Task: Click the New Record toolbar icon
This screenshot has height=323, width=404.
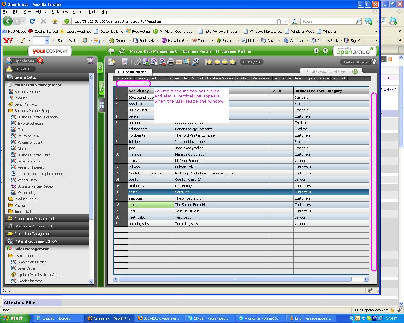Action: (x=112, y=62)
